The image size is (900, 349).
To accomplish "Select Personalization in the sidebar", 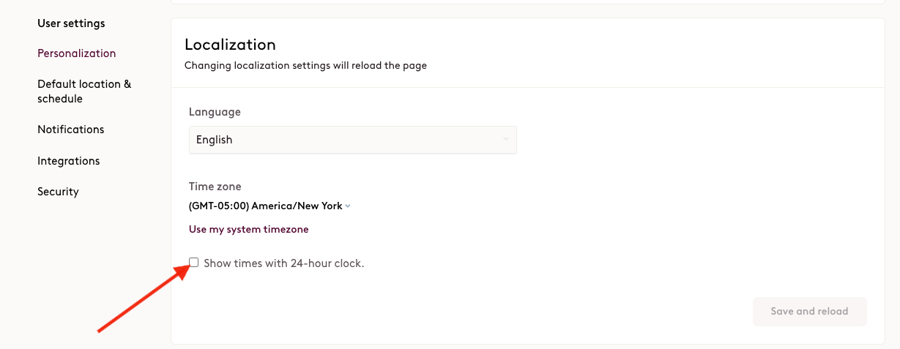I will [x=77, y=53].
